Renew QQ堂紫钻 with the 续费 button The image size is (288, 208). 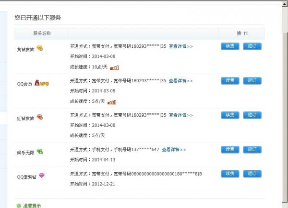pos(230,174)
